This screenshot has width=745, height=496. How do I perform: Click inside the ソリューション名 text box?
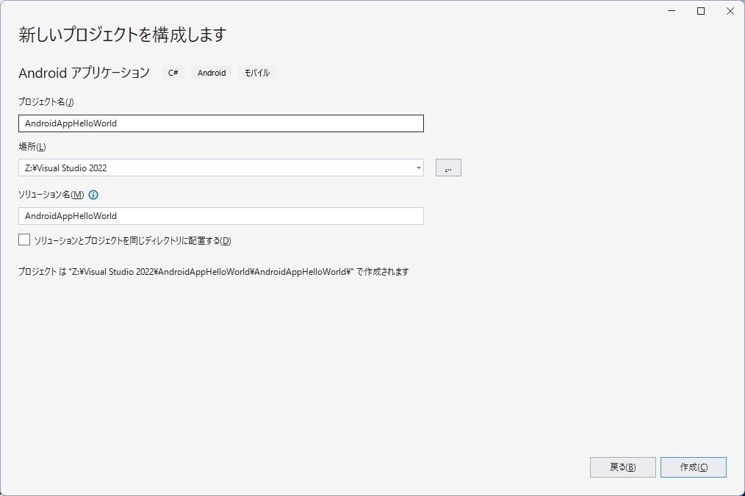click(220, 215)
